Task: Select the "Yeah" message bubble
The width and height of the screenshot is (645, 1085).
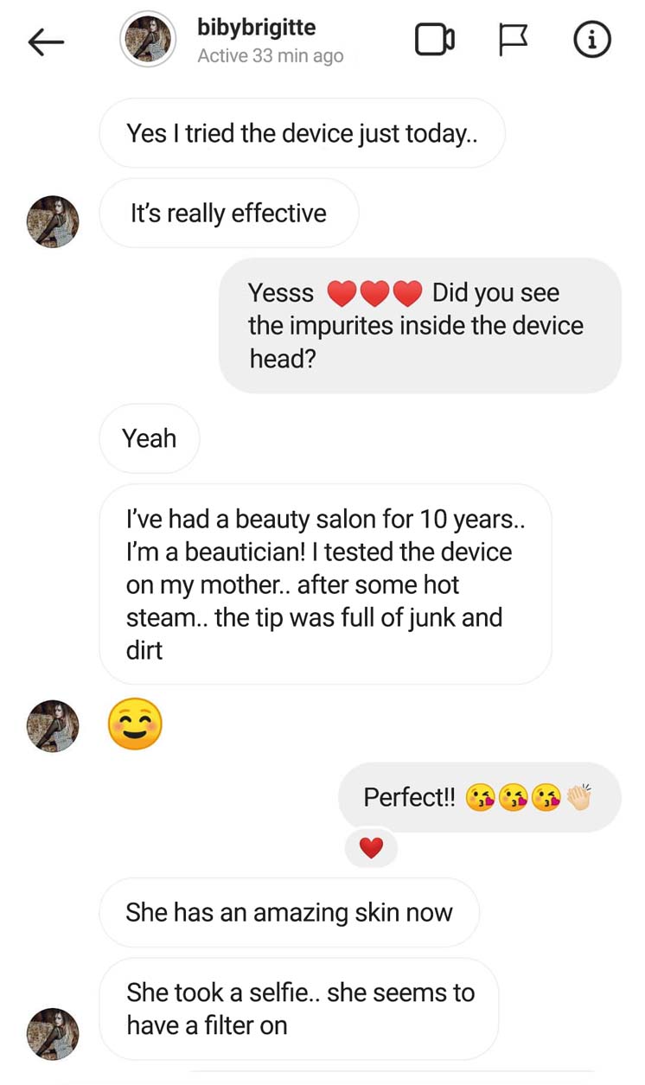Action: (150, 438)
